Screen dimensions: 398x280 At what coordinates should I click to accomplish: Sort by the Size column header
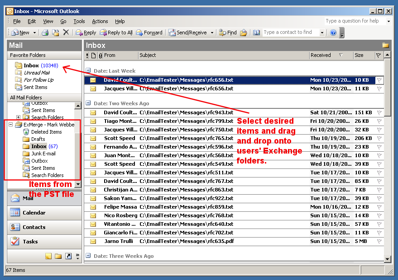[364, 55]
